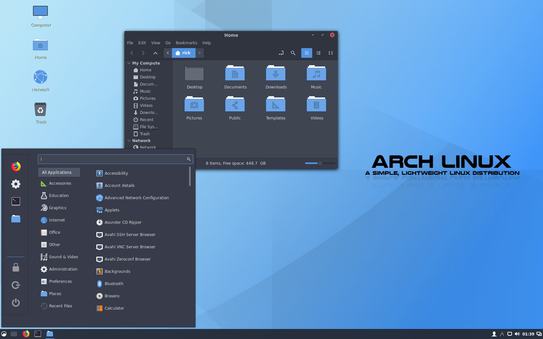Select the All Applications category
Viewport: 543px width, 339px height.
(59, 172)
